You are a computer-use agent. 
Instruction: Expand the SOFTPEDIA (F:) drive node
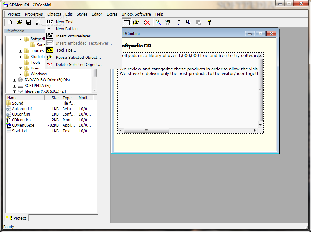[x=14, y=86]
